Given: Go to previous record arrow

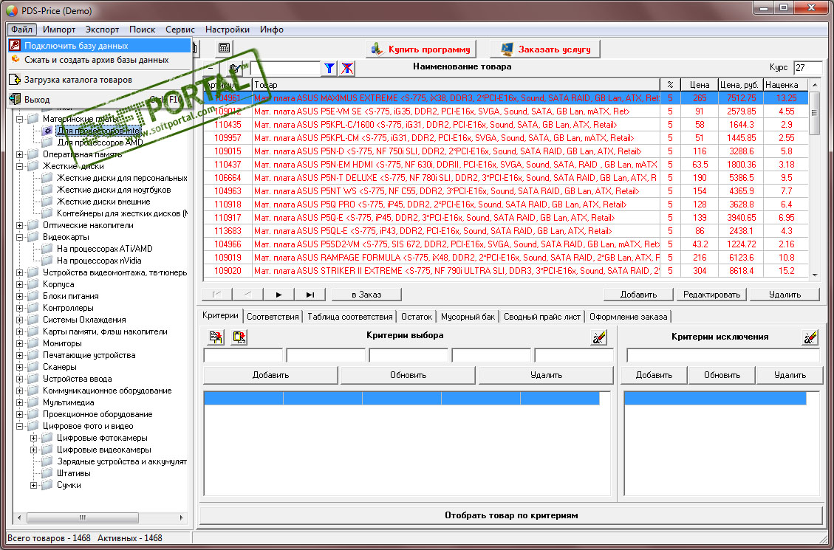Looking at the screenshot, I should pos(247,295).
